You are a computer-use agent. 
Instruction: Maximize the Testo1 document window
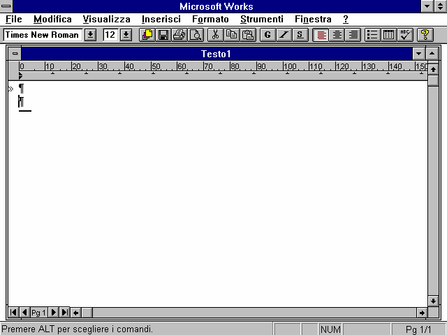click(432, 54)
